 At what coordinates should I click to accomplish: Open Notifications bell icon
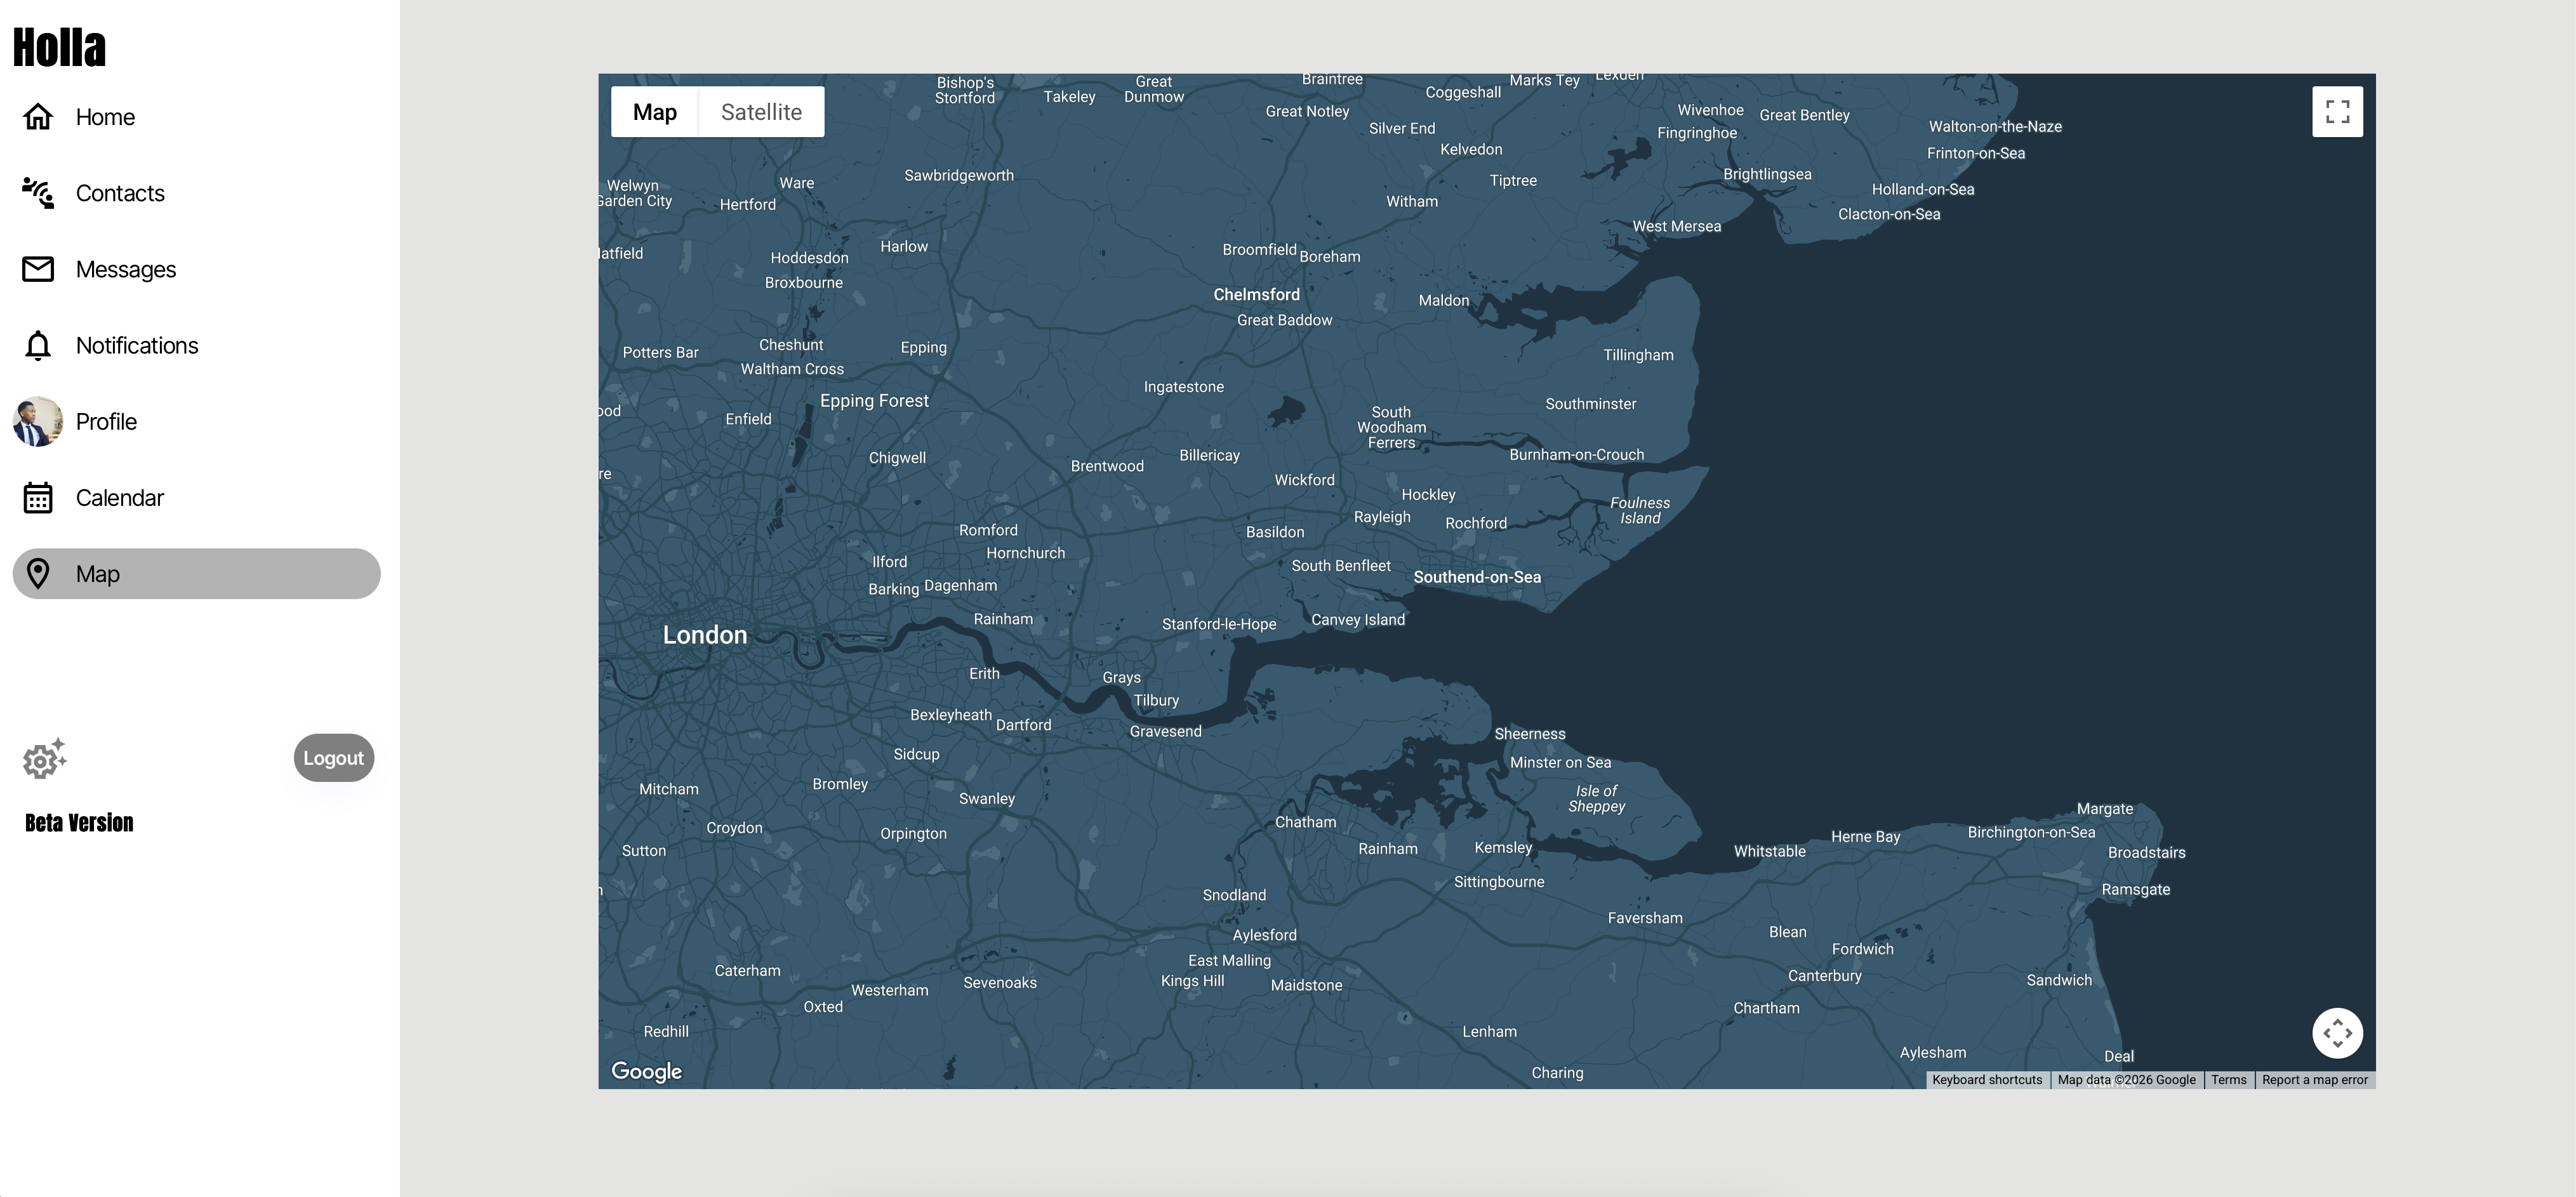click(38, 345)
